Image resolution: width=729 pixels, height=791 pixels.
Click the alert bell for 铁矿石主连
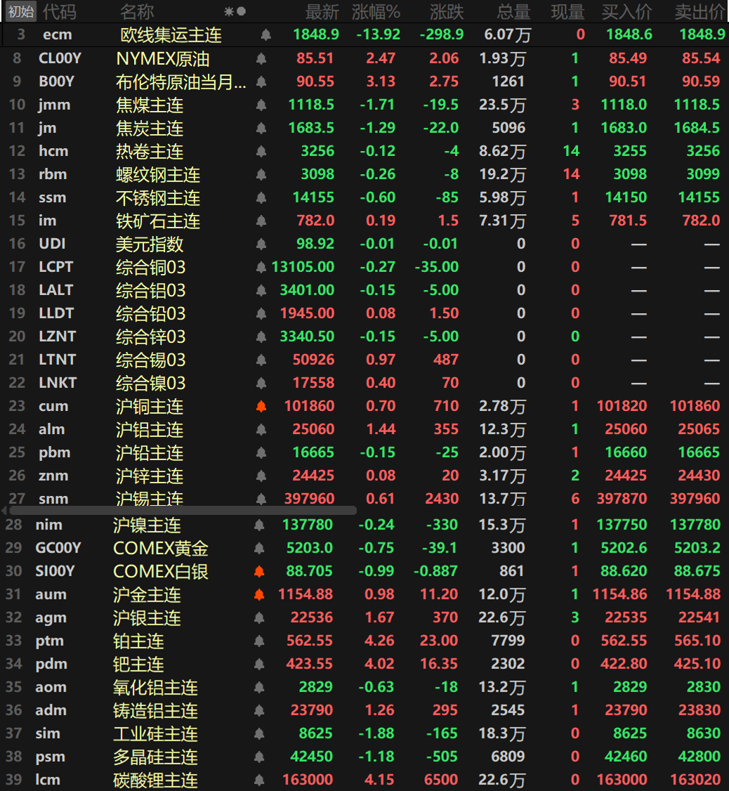pos(261,220)
